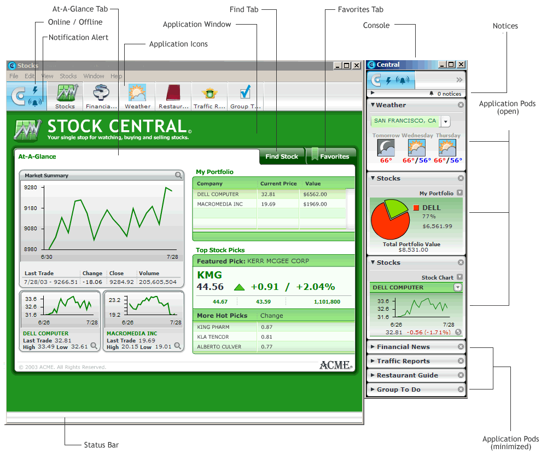
Task: Close the Stocks pod showing Stock Chart
Action: pyautogui.click(x=461, y=263)
